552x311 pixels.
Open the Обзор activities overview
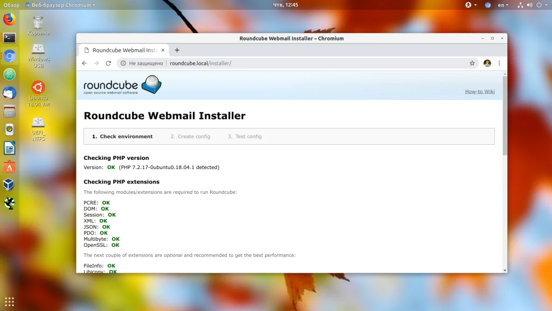pyautogui.click(x=11, y=5)
